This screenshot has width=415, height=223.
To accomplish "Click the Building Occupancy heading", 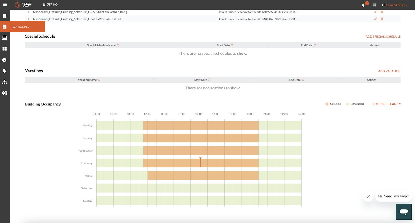I will [x=43, y=104].
